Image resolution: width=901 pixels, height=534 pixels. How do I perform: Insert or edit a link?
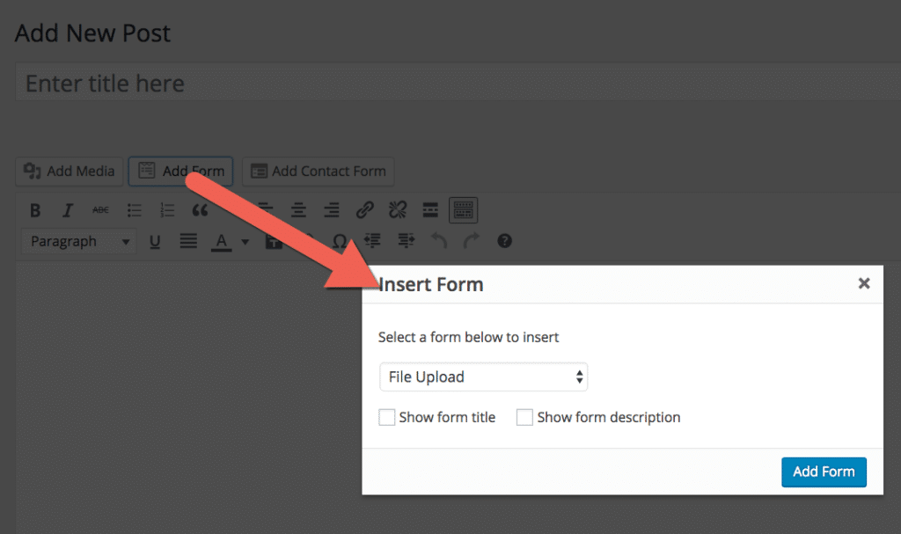point(365,210)
